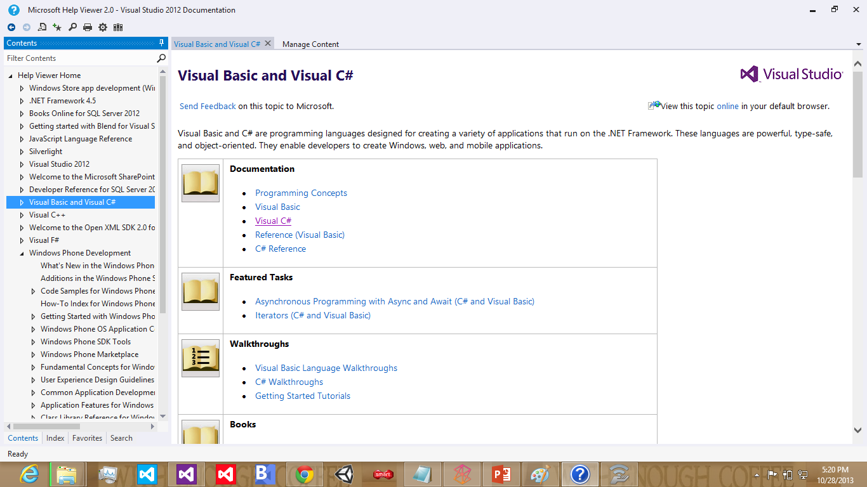867x487 pixels.
Task: Launch Google Chrome from the taskbar
Action: (304, 474)
